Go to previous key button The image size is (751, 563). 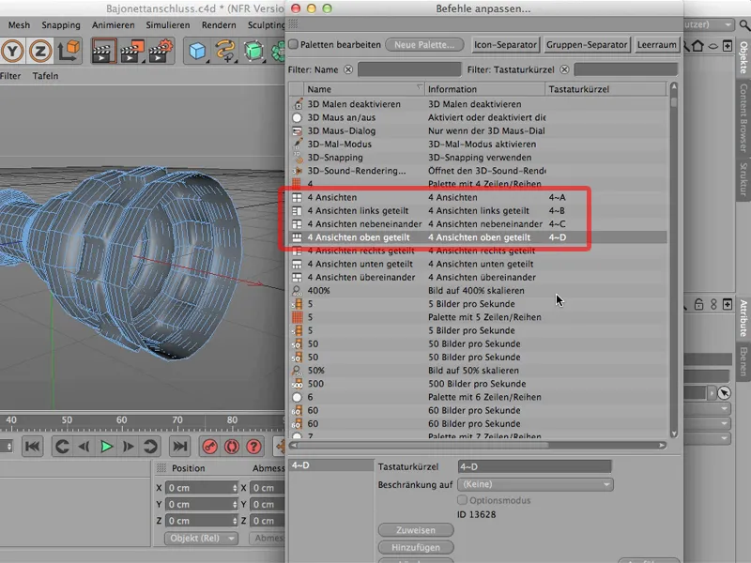coord(62,447)
